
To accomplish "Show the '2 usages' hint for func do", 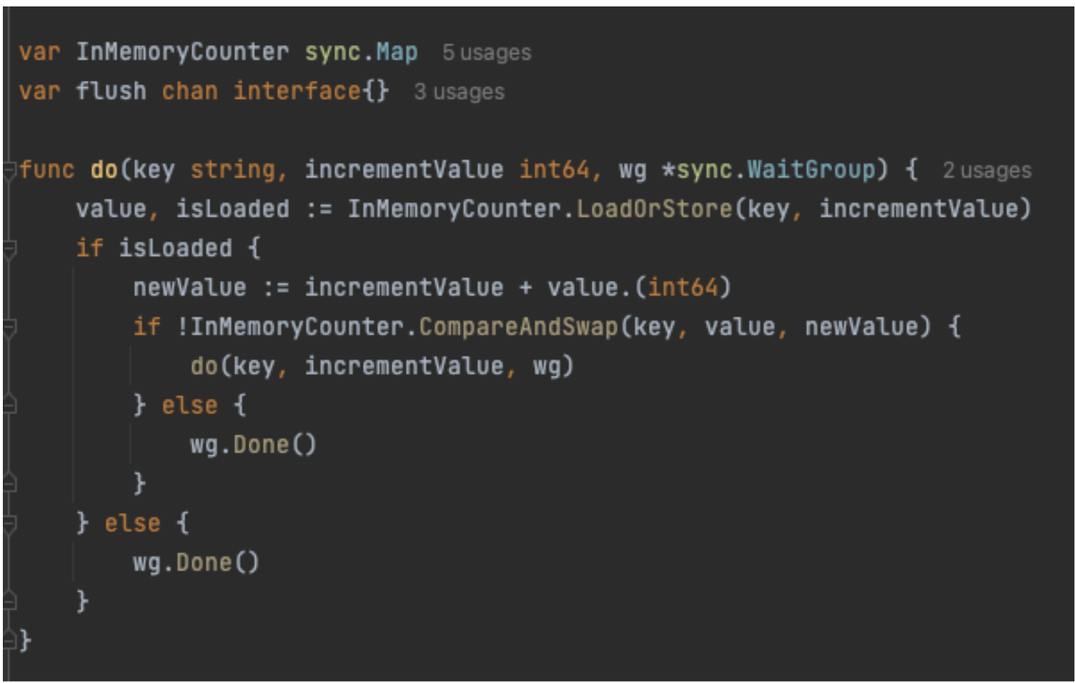I will [x=986, y=171].
